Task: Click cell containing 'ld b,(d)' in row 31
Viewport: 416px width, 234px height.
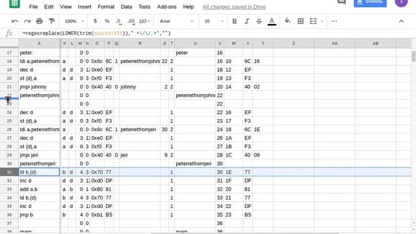Action: [39, 172]
